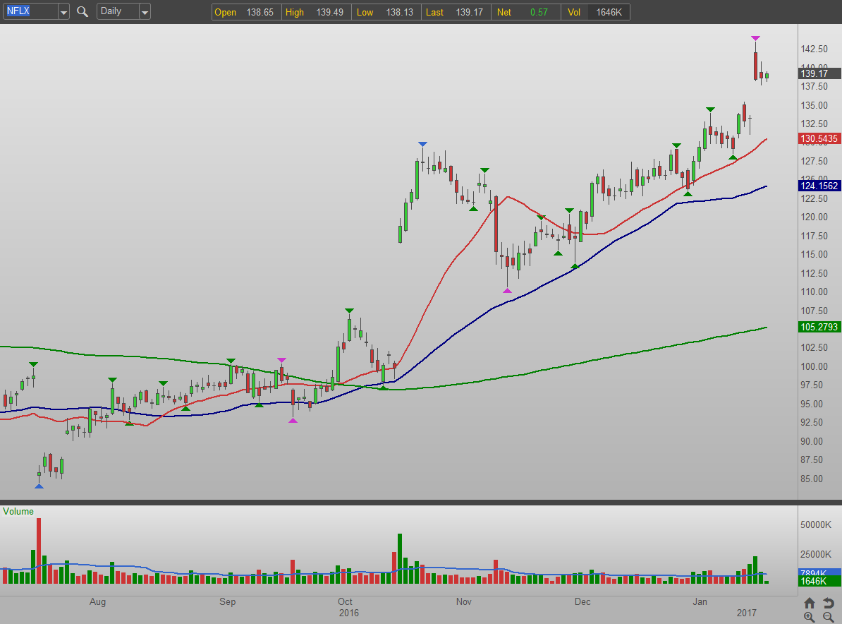The width and height of the screenshot is (842, 624).
Task: Click the Nov month label on time axis
Action: (x=463, y=601)
